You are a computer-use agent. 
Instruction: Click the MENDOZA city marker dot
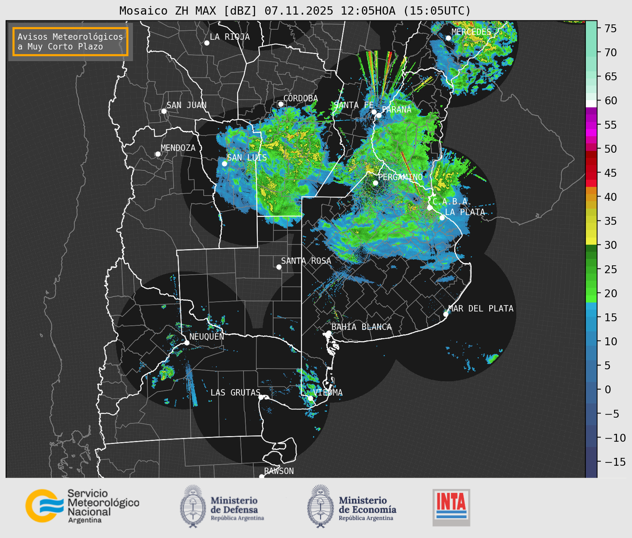pyautogui.click(x=158, y=154)
